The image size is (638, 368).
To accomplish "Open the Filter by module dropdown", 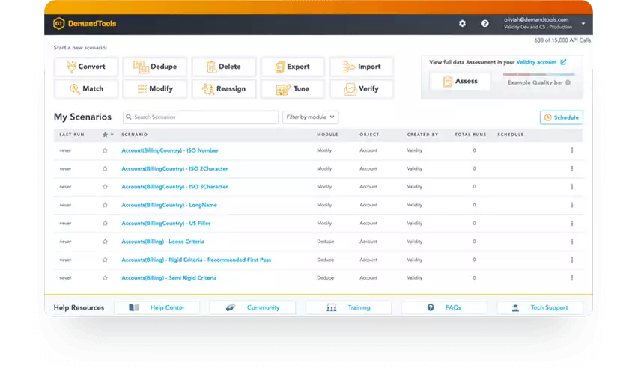I will pyautogui.click(x=310, y=117).
